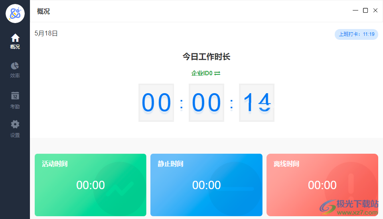Open the 效率 pie chart page
Viewport: 383px width, 219px height.
coord(15,70)
